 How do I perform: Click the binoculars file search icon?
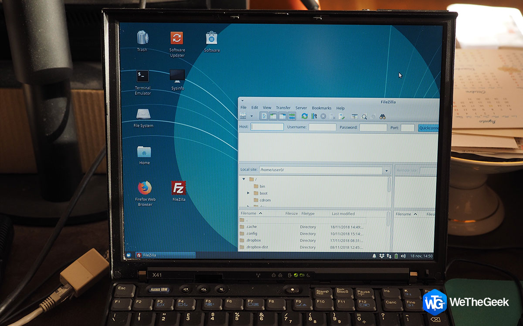coord(382,116)
